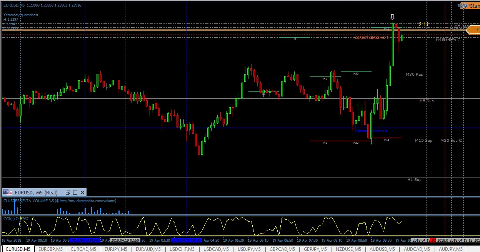Switch to EURAUD,M5 chart tab
This screenshot has width=480, height=252.
(x=149, y=249)
